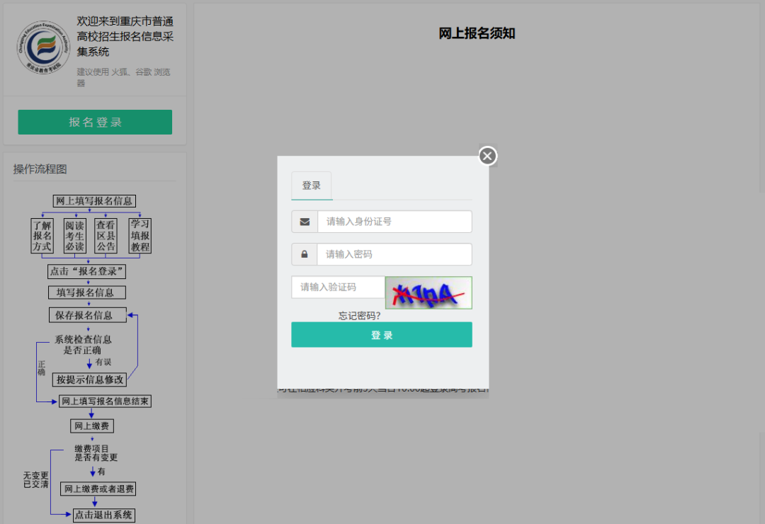Select the 请输入身份证号 input field
The height and width of the screenshot is (524, 765).
(x=395, y=221)
